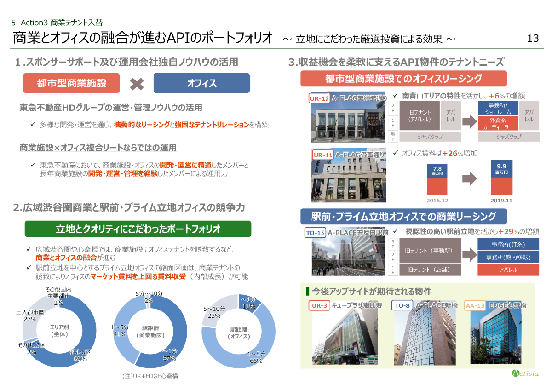This screenshot has width=552, height=390.
Task: Select the その他23区 2% chart label
Action: tap(31, 348)
